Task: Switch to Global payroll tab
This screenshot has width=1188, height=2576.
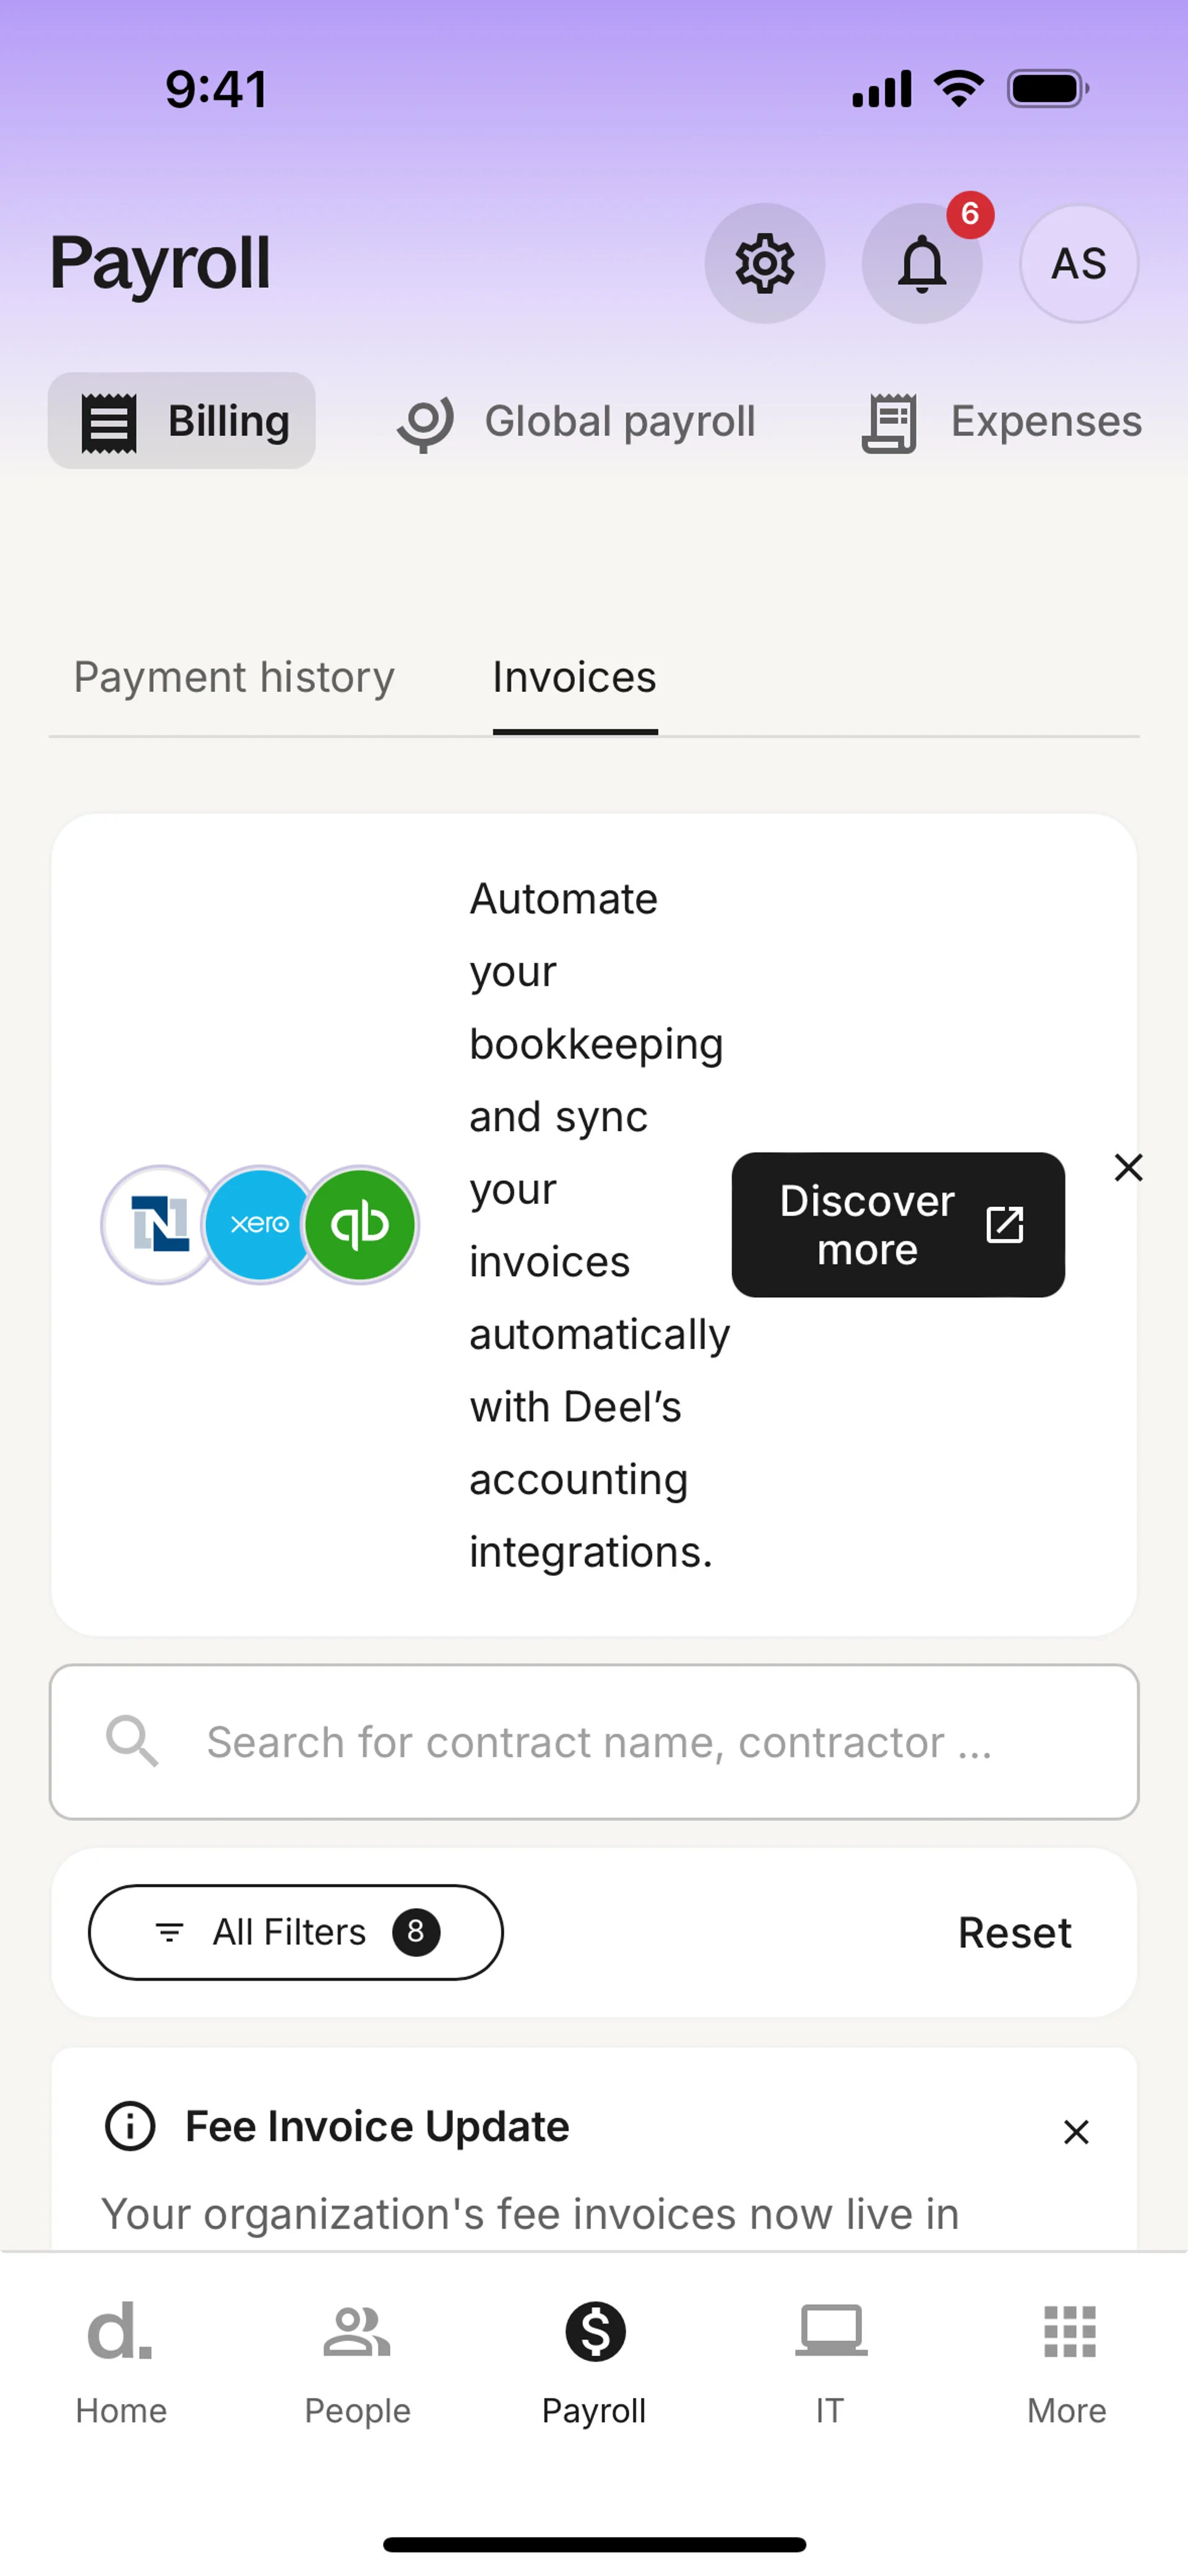Action: (577, 421)
